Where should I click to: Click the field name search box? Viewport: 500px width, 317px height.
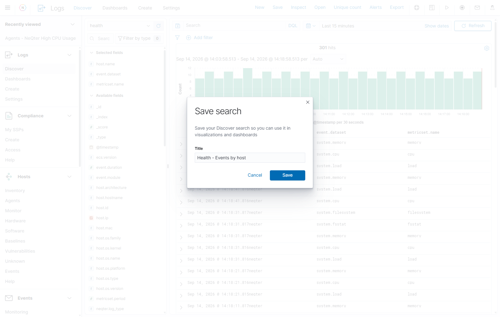100,38
